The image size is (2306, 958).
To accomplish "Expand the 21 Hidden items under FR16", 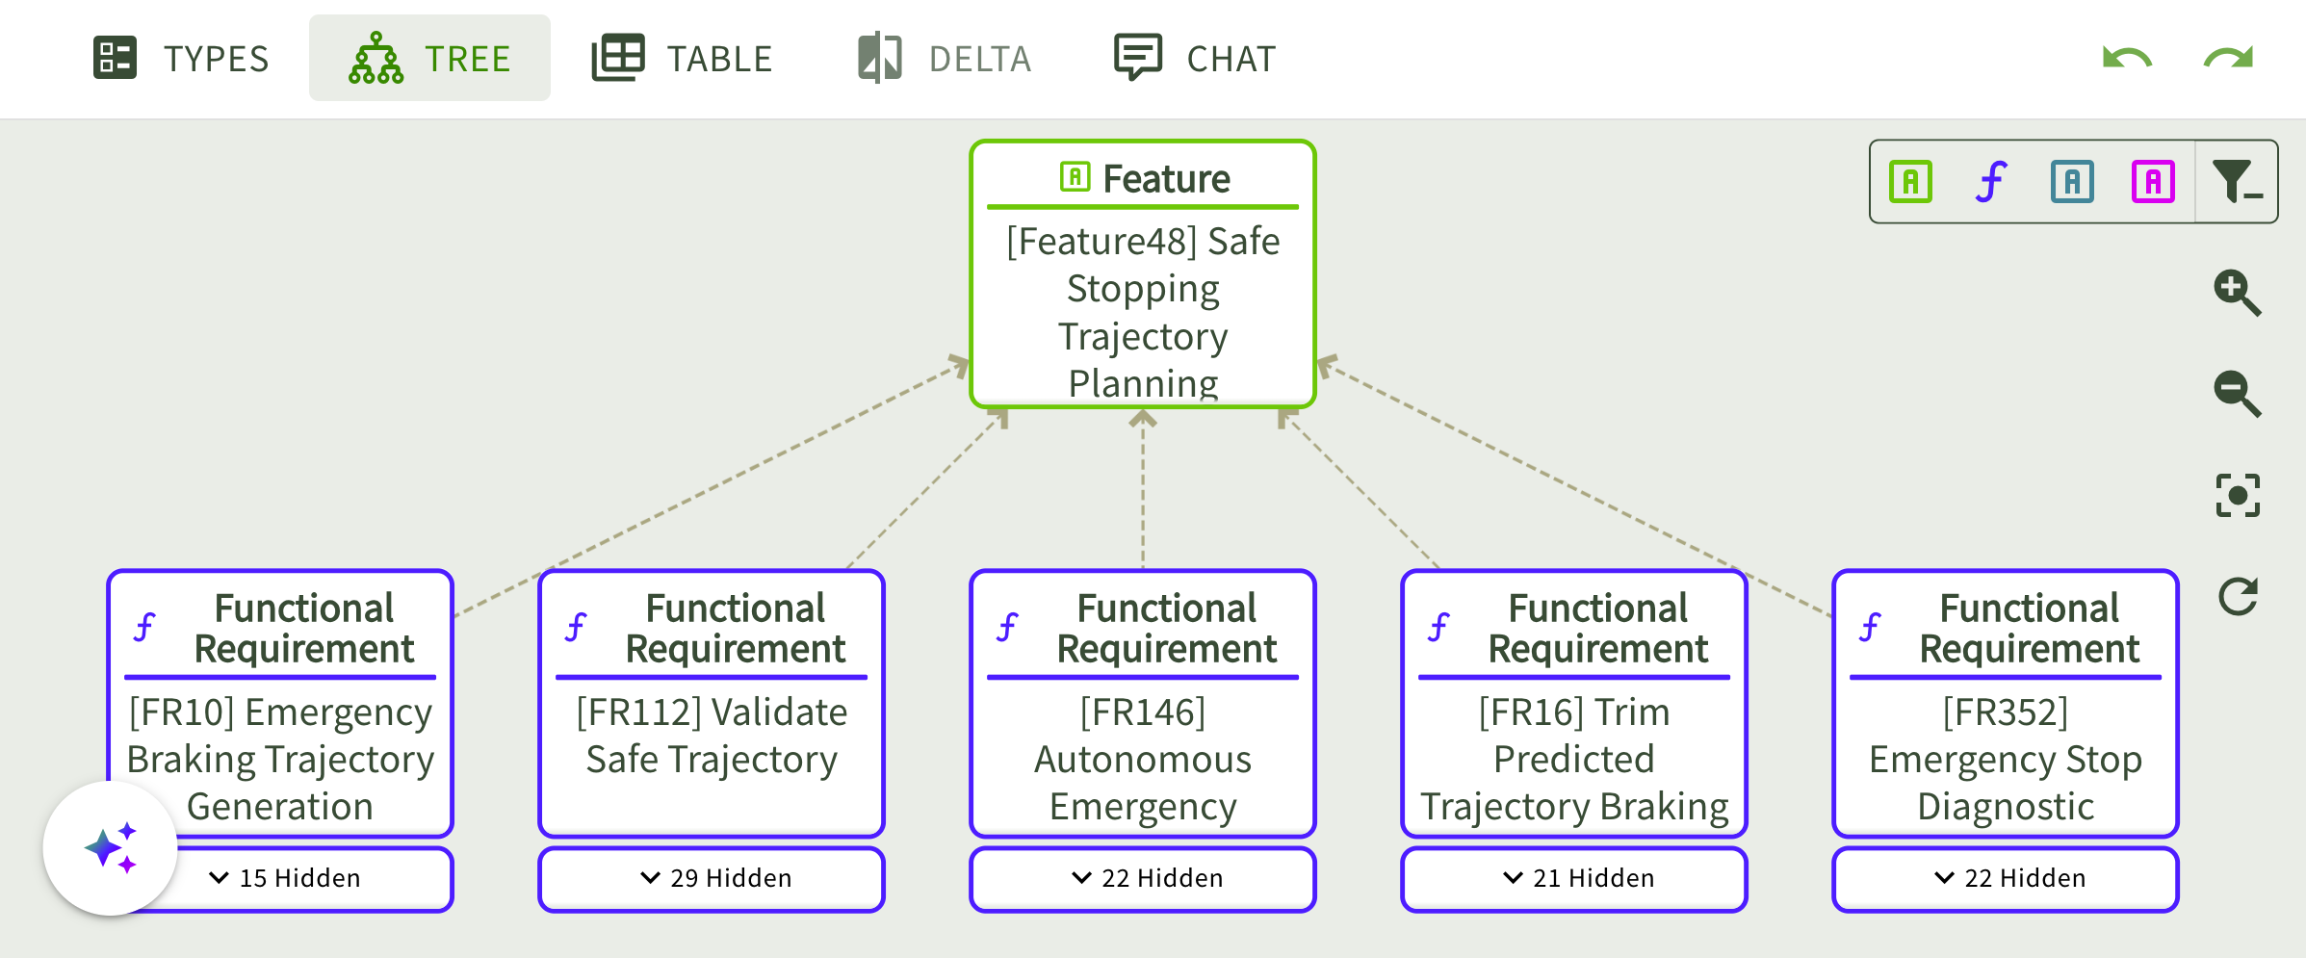I will [x=1575, y=878].
